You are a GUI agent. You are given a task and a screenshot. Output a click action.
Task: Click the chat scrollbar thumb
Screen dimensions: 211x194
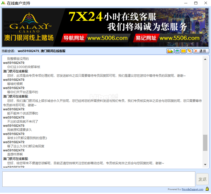pos(205,143)
